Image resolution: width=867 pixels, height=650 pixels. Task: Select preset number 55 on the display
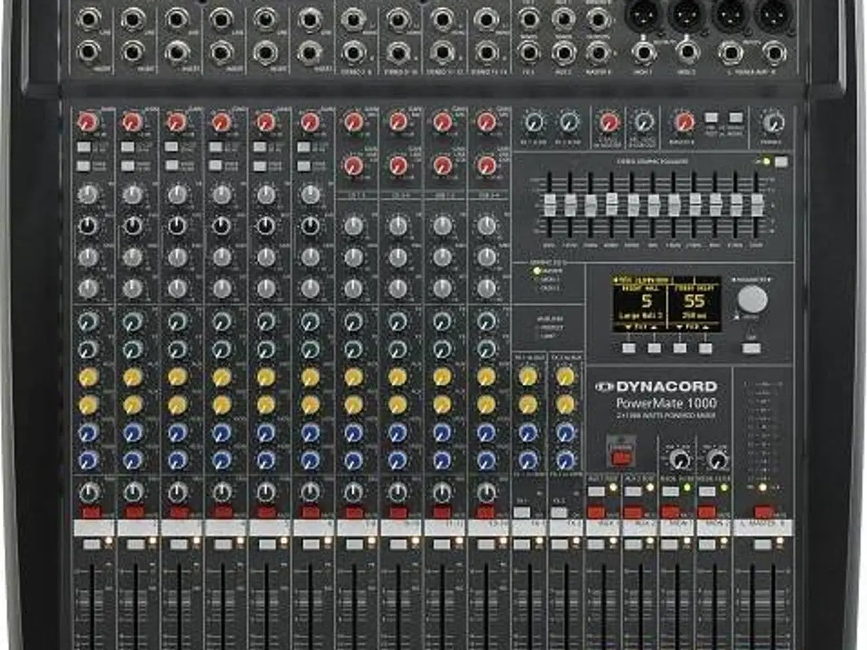(x=694, y=301)
